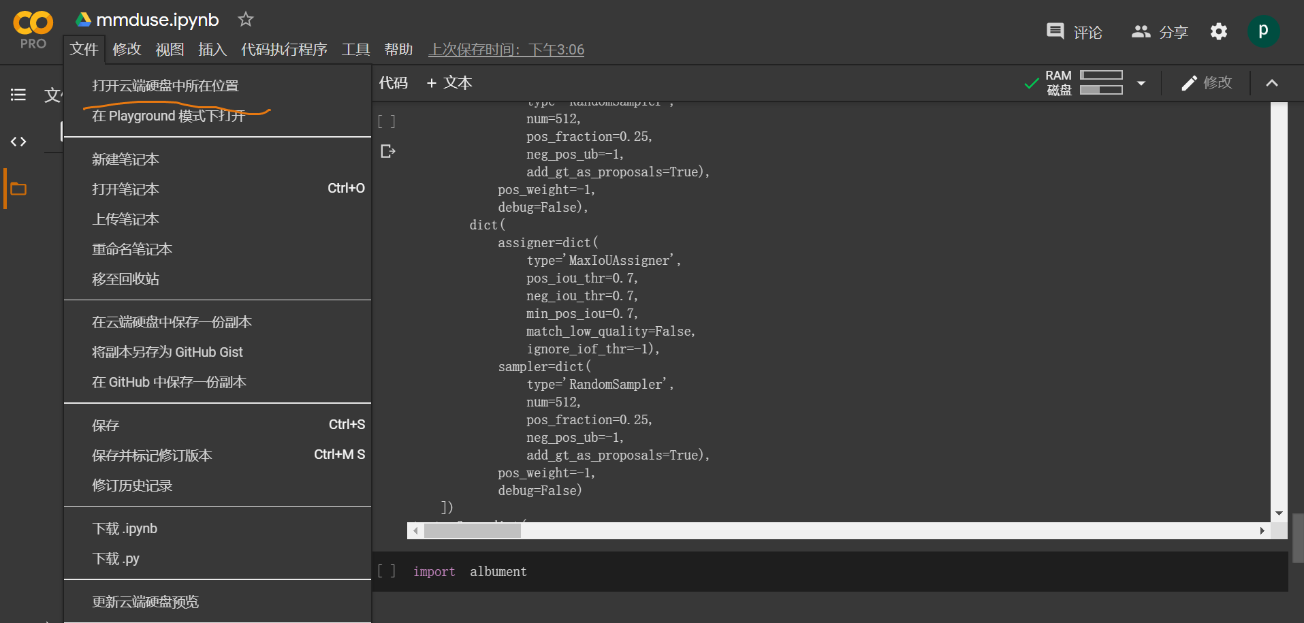
Task: Open the comments (评论) panel
Action: (1075, 31)
